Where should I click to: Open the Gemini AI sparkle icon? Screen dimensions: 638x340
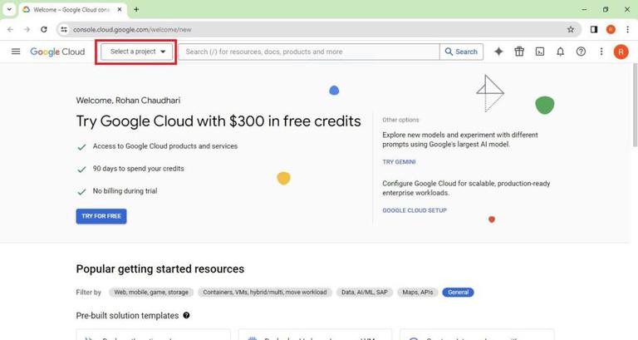pos(498,52)
